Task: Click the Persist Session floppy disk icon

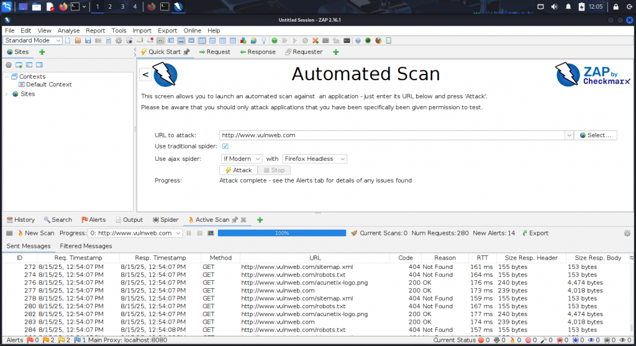Action: coord(88,40)
